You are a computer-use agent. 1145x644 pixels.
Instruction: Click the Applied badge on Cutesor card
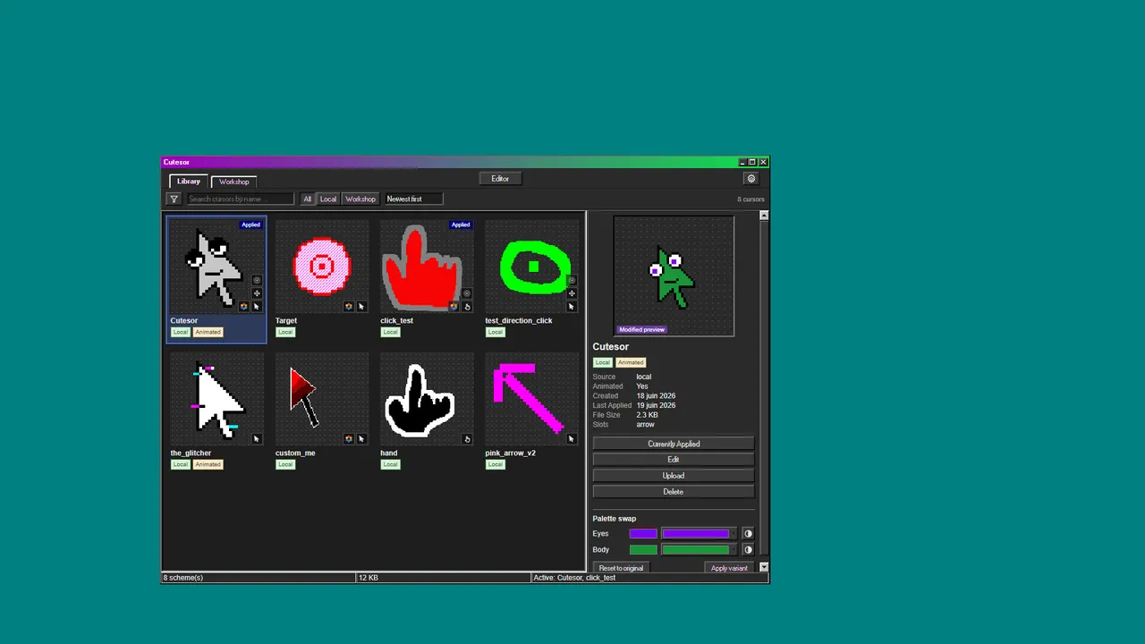pos(250,225)
